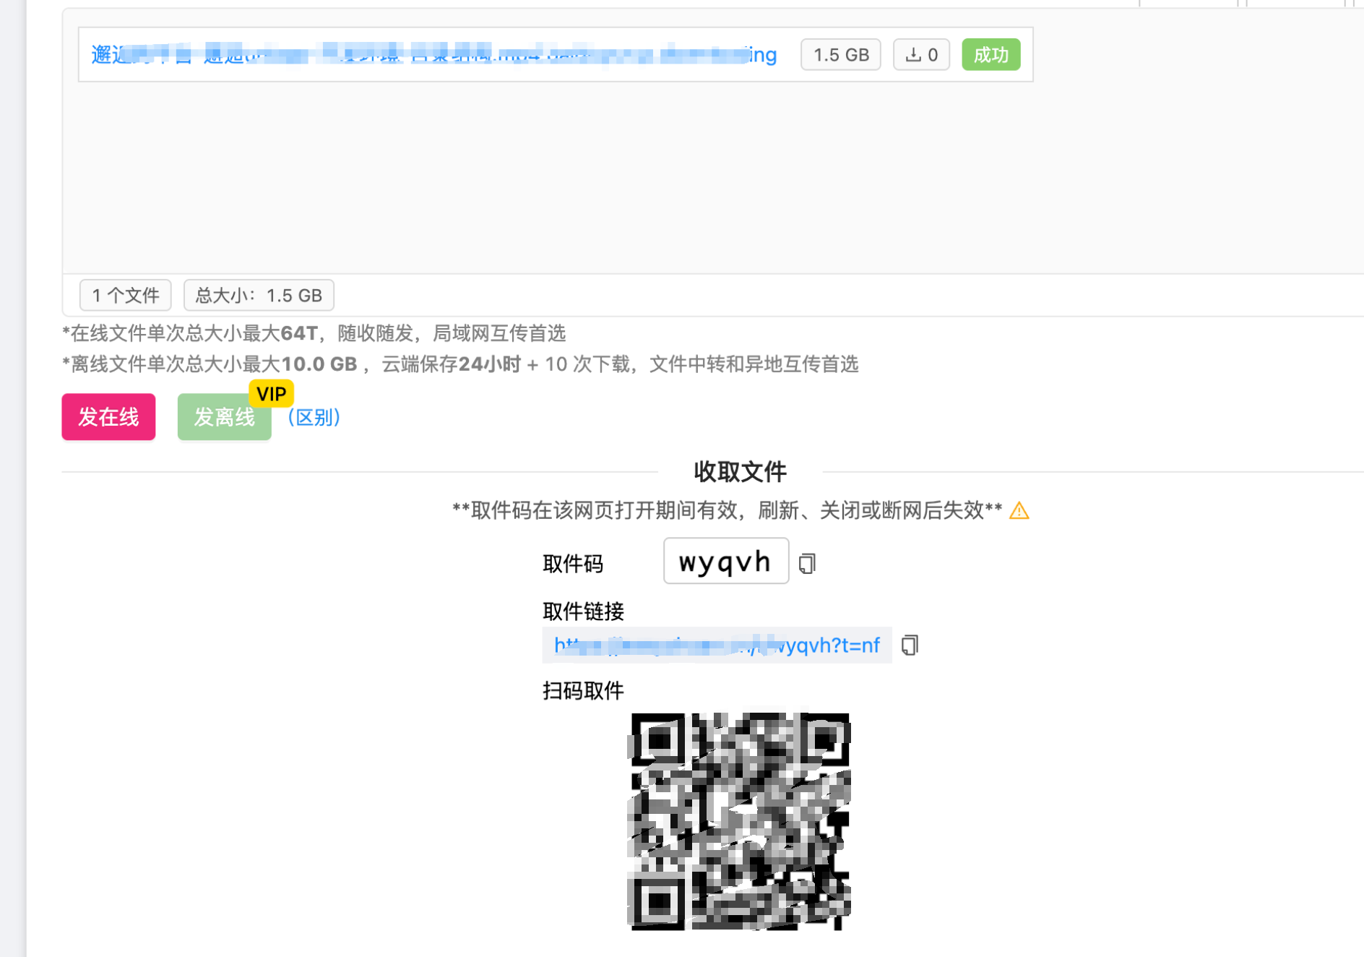Click the green 成功 status badge

[x=990, y=55]
